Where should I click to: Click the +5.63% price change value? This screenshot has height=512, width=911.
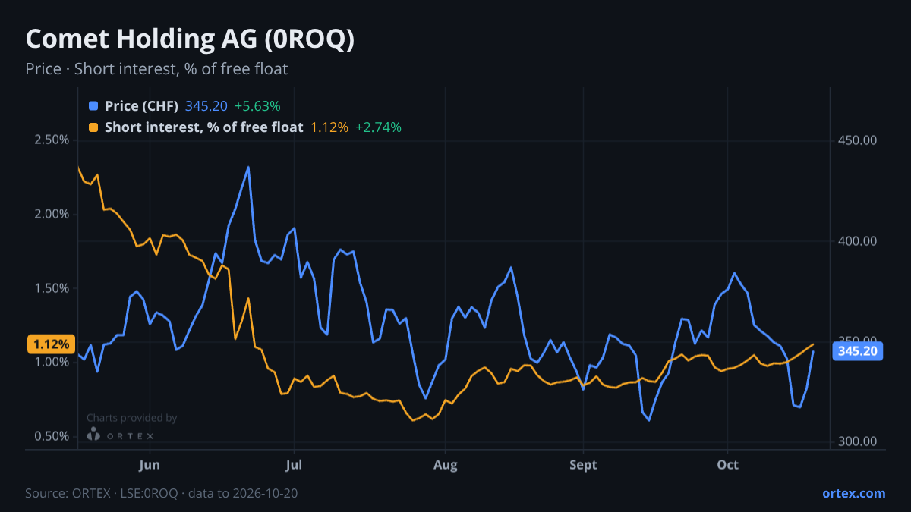pyautogui.click(x=257, y=106)
